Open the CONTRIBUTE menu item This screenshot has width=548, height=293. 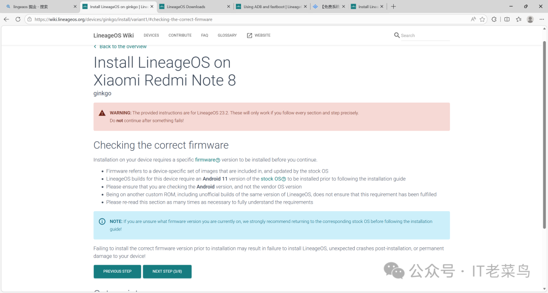pos(180,36)
